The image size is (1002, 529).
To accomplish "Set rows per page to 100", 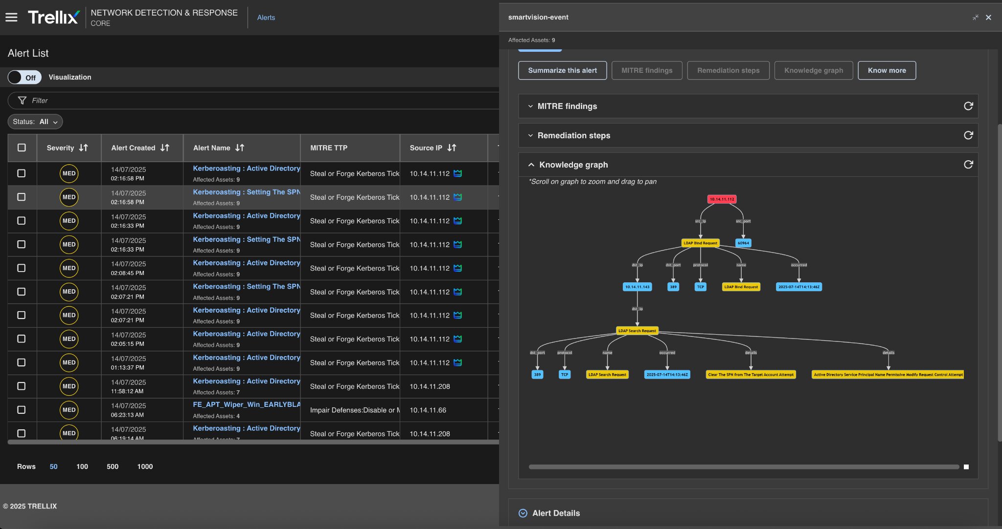I will click(x=82, y=466).
